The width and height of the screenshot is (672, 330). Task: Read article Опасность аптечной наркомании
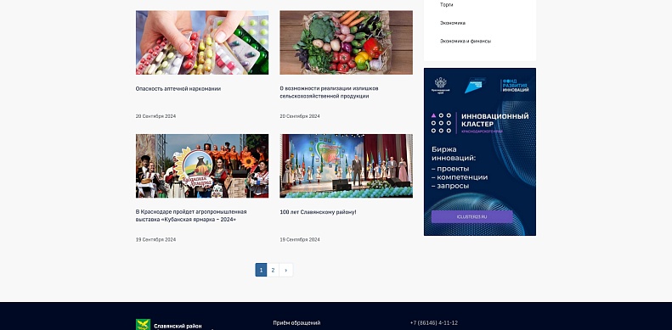pos(178,89)
